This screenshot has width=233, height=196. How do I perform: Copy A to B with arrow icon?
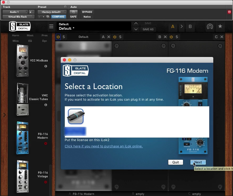click(x=181, y=27)
